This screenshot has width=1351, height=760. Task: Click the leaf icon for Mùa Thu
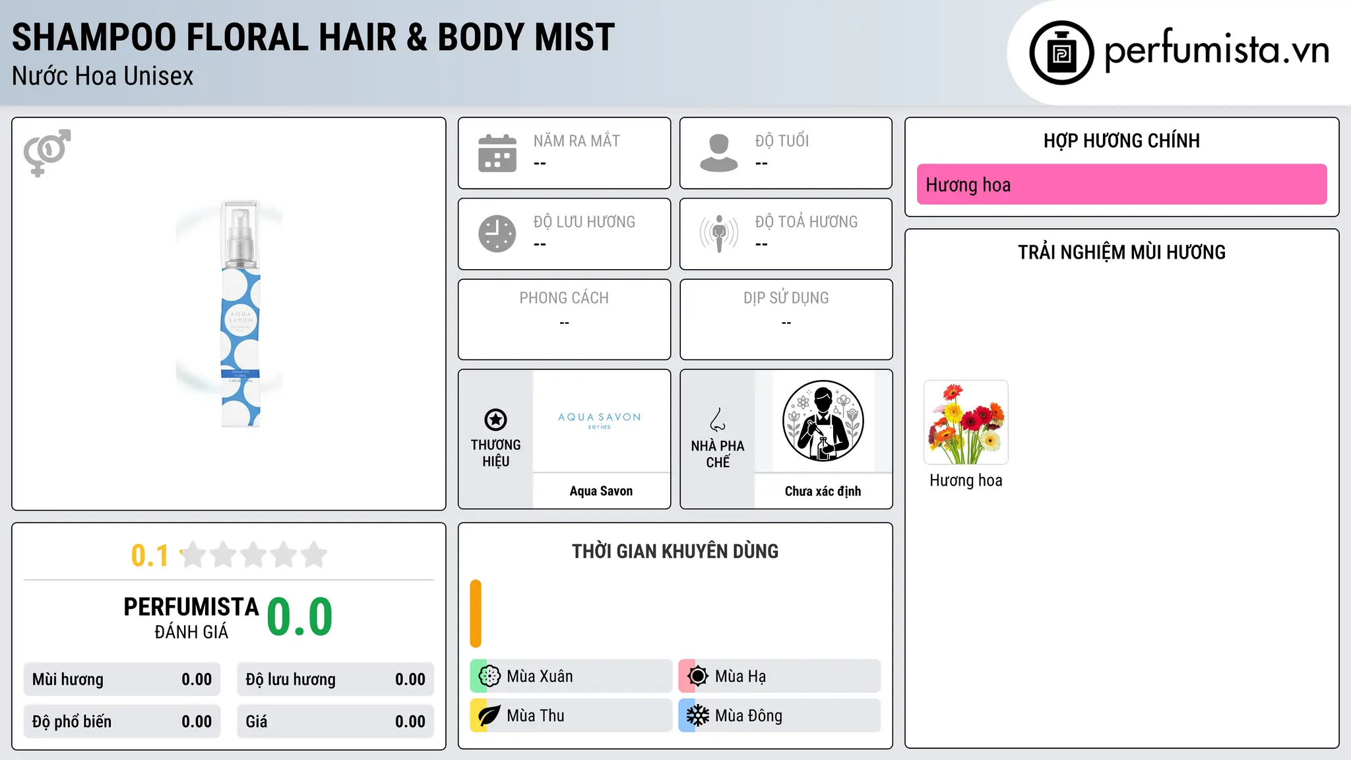point(489,716)
